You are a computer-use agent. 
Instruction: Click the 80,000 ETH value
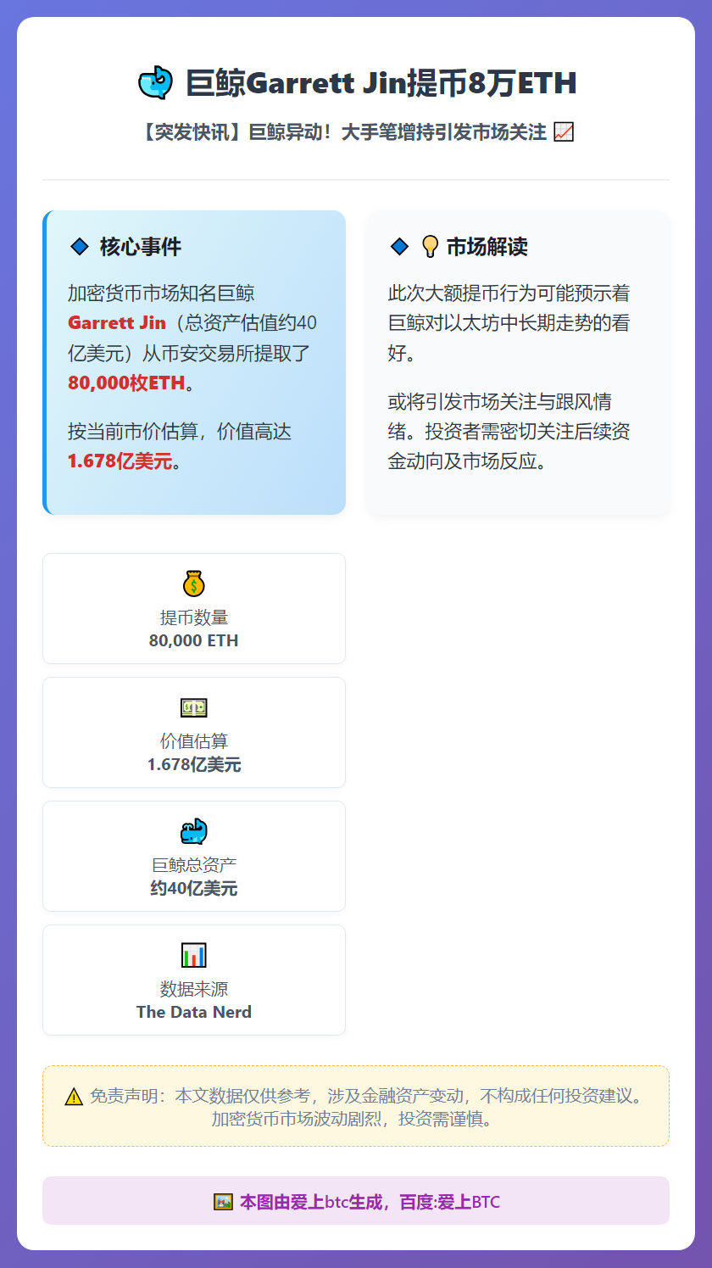[x=194, y=640]
